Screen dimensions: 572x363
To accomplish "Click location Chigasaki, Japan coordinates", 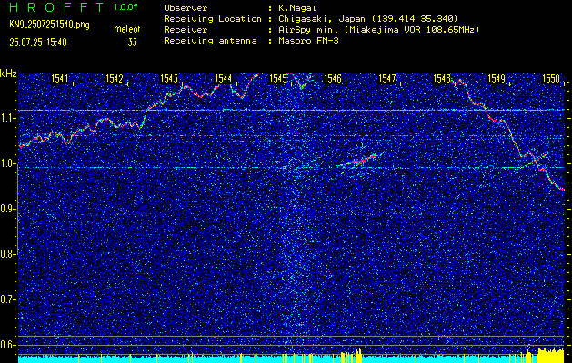I will [368, 18].
